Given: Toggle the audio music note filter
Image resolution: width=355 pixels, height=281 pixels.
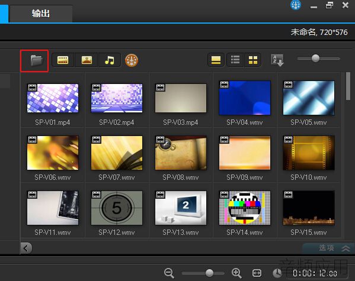Looking at the screenshot, I should tap(110, 60).
